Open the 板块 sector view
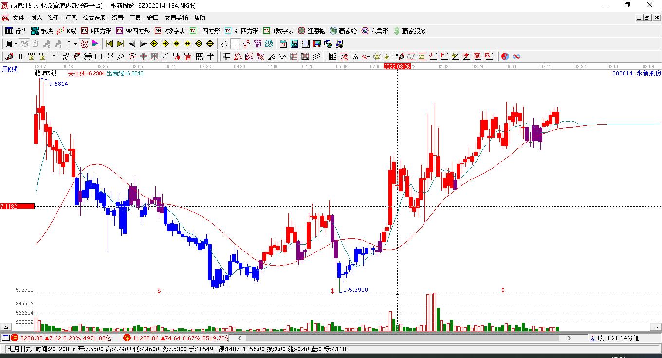The image size is (662, 358). 42,31
